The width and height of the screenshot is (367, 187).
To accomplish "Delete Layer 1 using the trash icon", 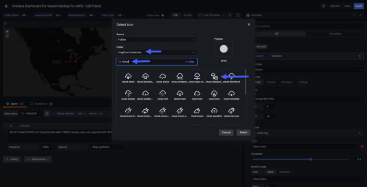I will tap(360, 56).
